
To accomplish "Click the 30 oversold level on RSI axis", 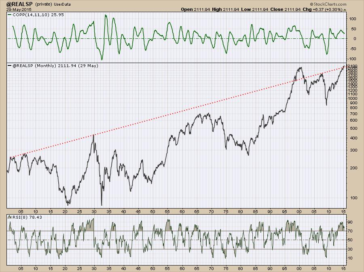I will tap(350, 249).
